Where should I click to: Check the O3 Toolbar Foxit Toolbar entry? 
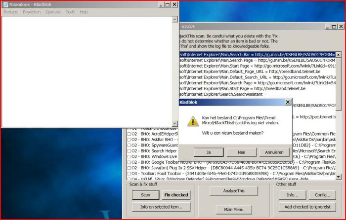point(129,174)
